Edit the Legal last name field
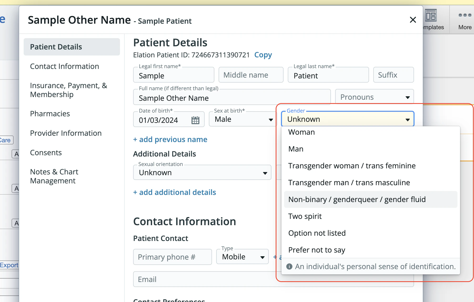 (x=328, y=75)
